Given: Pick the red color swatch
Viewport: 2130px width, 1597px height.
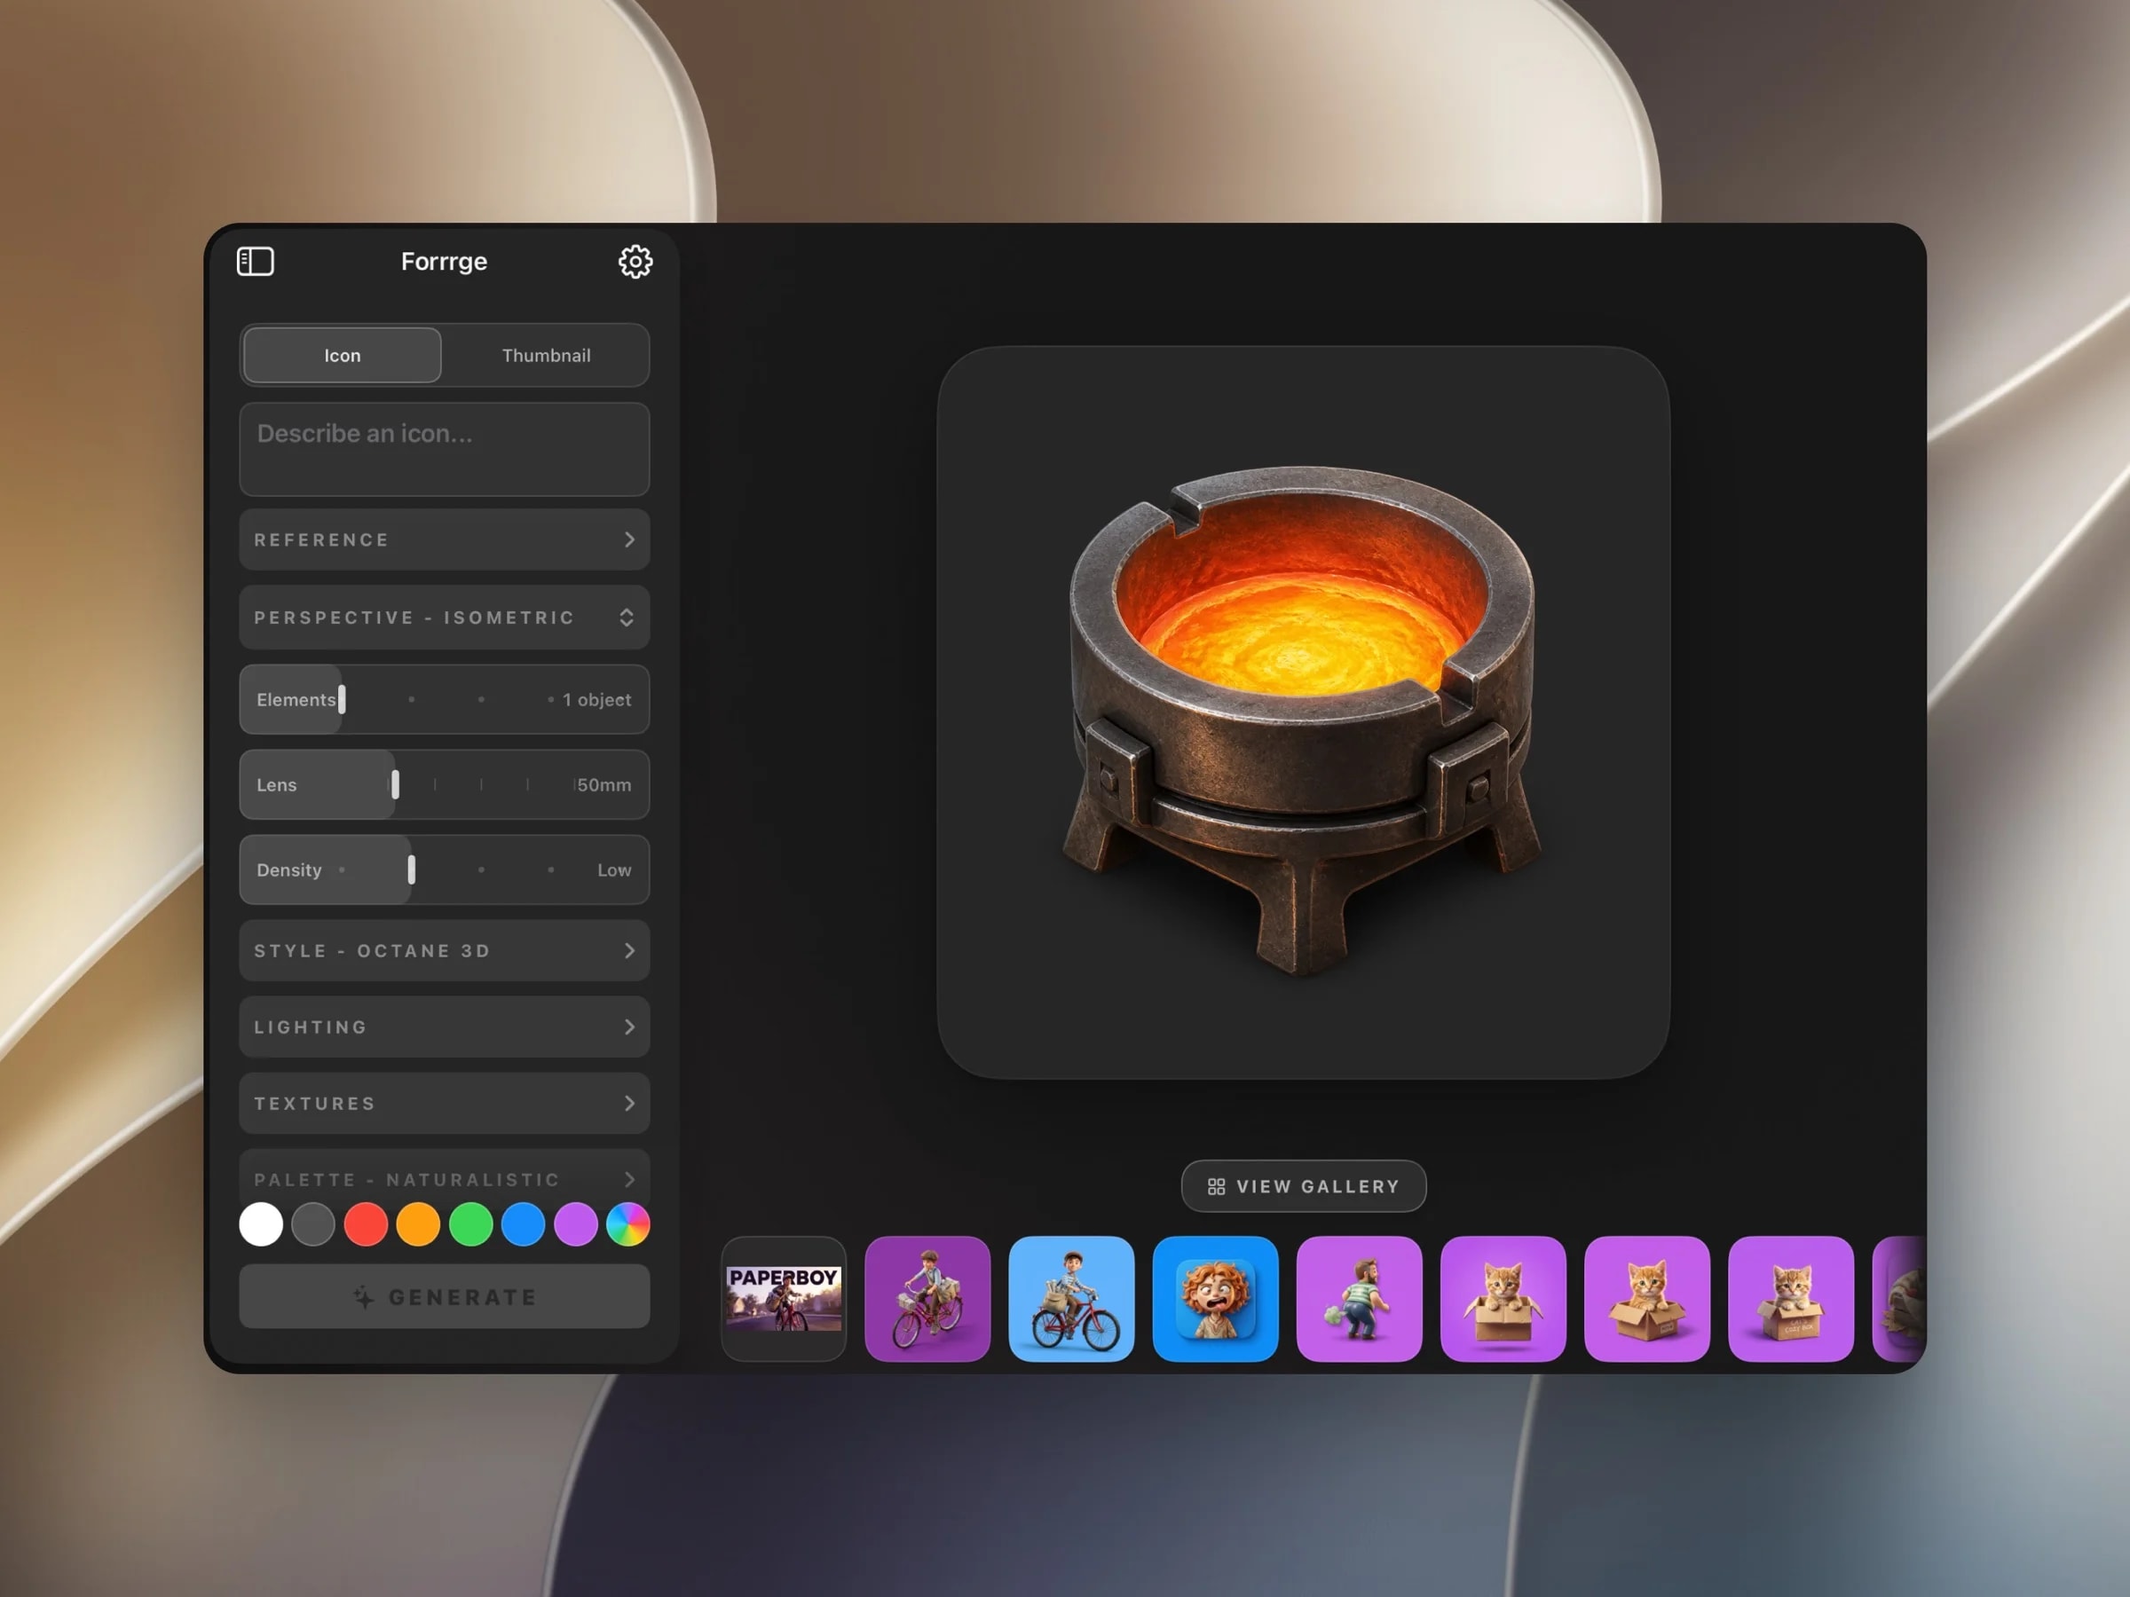Looking at the screenshot, I should (366, 1224).
